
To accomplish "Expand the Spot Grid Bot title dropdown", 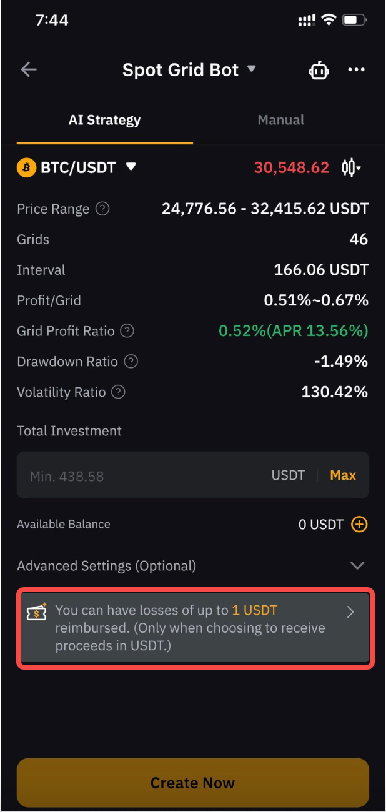I will [x=252, y=69].
